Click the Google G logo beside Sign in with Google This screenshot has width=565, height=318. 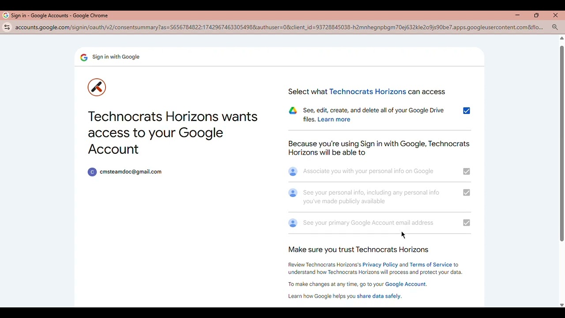(x=84, y=57)
